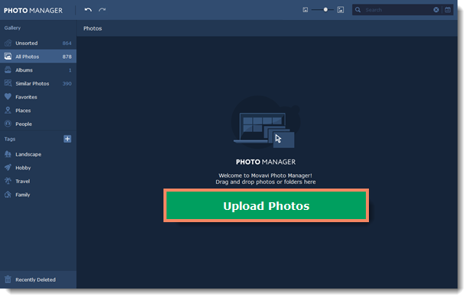Click the Photo Manager logo in header
The image size is (469, 300).
point(33,11)
